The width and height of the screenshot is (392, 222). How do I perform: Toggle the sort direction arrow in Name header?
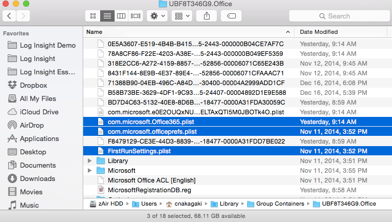click(x=288, y=32)
